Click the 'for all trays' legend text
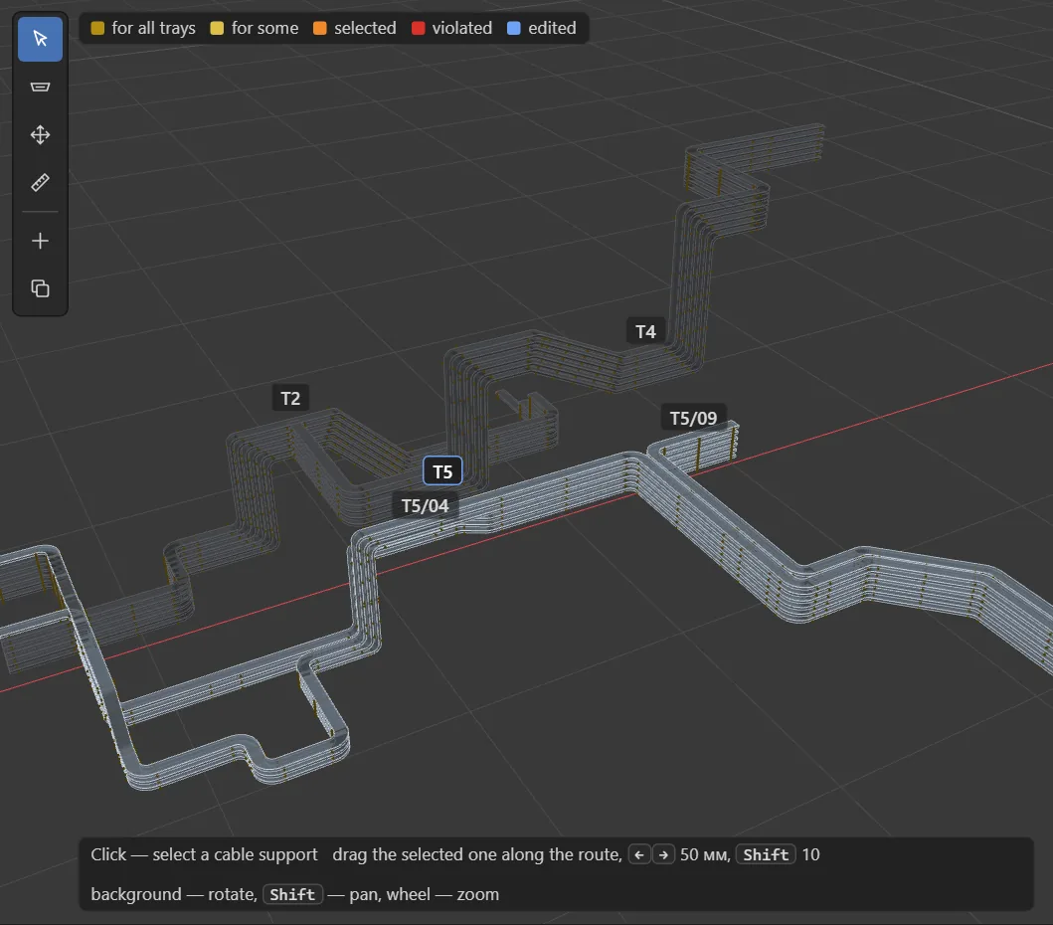1053x925 pixels. (154, 28)
